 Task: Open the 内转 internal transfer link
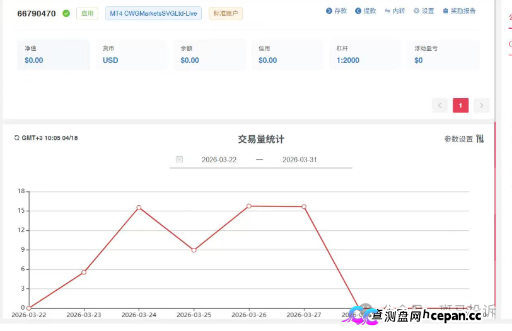point(395,11)
